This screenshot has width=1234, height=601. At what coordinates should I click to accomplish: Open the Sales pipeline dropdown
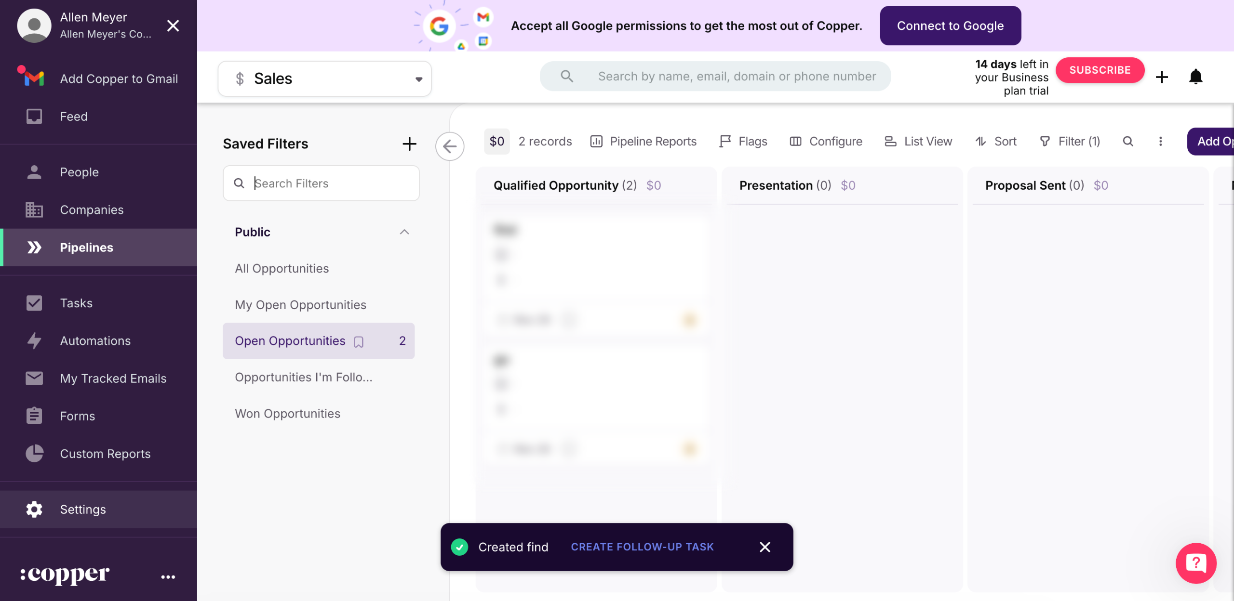pyautogui.click(x=324, y=78)
